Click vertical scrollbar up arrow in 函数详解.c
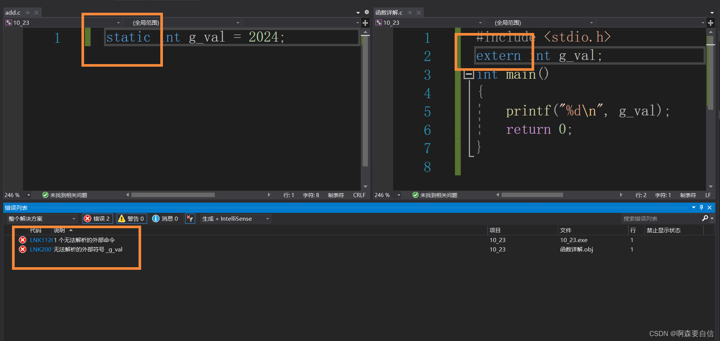The image size is (720, 341). click(711, 32)
